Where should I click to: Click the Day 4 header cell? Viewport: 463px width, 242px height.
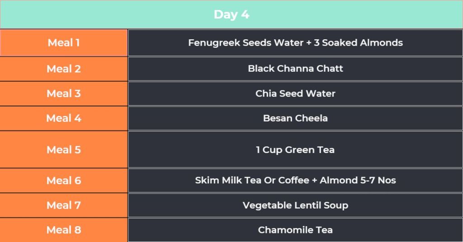(x=231, y=14)
